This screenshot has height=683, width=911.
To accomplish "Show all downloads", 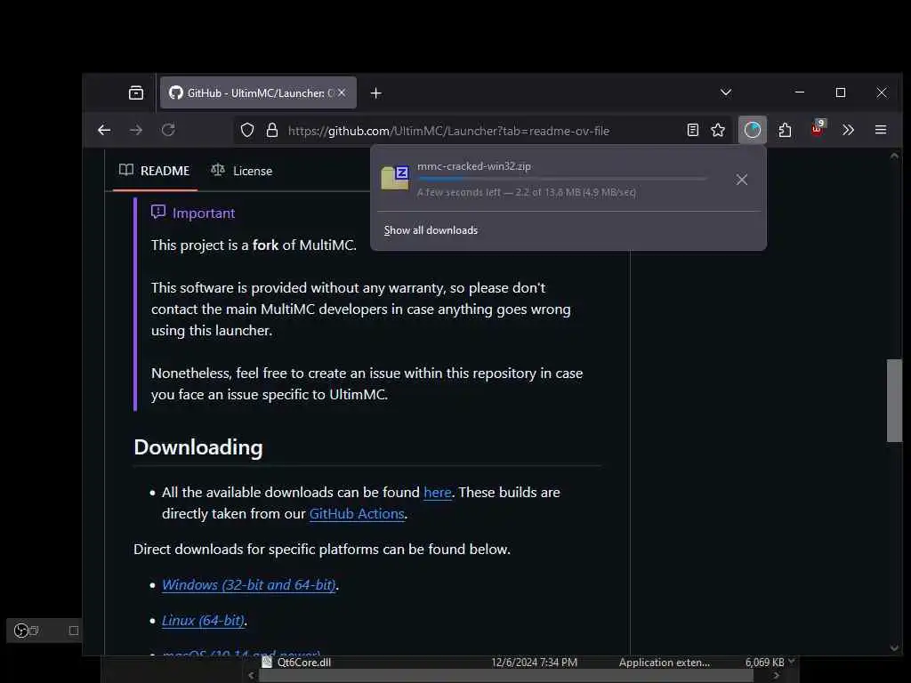I will (431, 230).
